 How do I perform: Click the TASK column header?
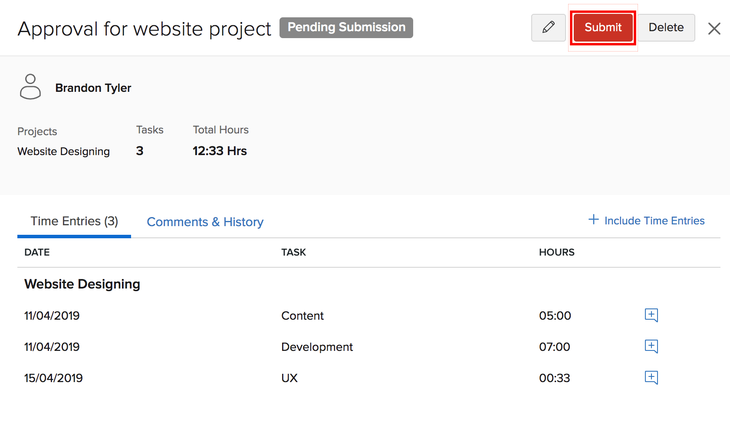click(293, 252)
